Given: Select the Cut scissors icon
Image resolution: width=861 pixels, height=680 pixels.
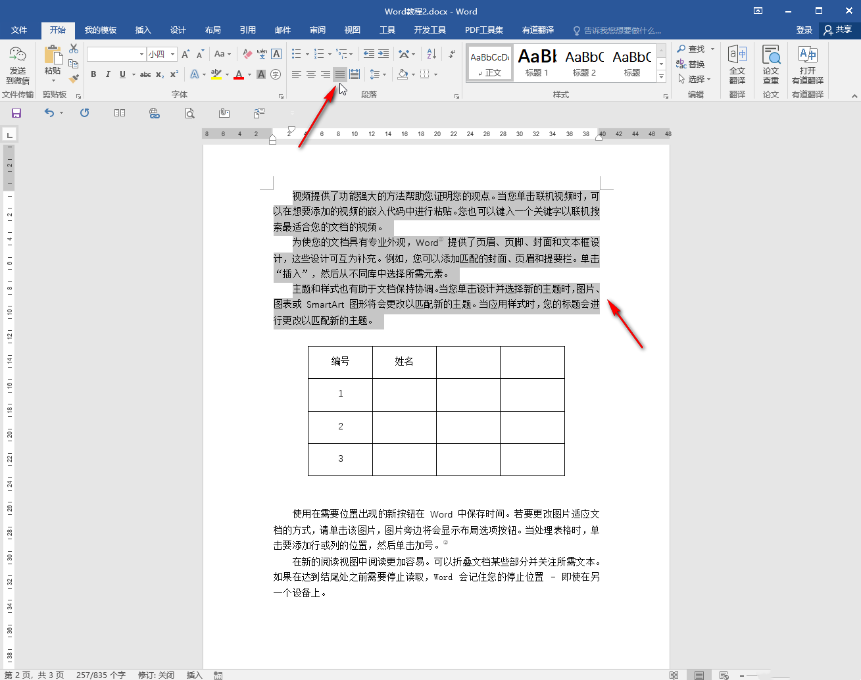Looking at the screenshot, I should 74,49.
